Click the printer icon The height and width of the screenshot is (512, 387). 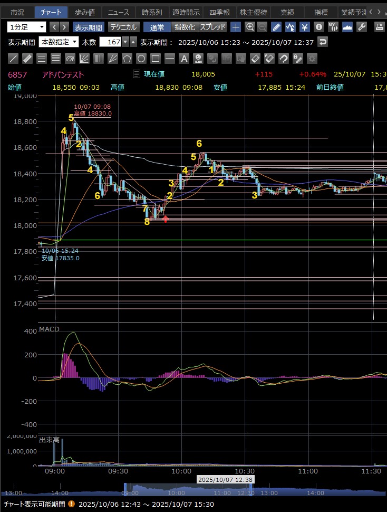(379, 27)
